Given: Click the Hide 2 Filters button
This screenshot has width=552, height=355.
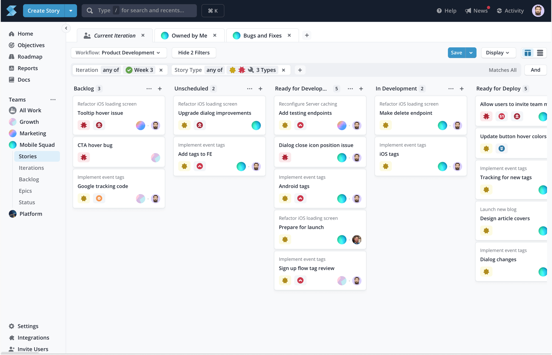Looking at the screenshot, I should (x=194, y=53).
